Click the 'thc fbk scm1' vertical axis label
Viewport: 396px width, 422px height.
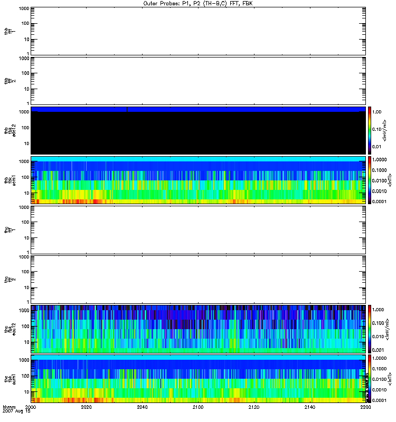pyautogui.click(x=10, y=379)
